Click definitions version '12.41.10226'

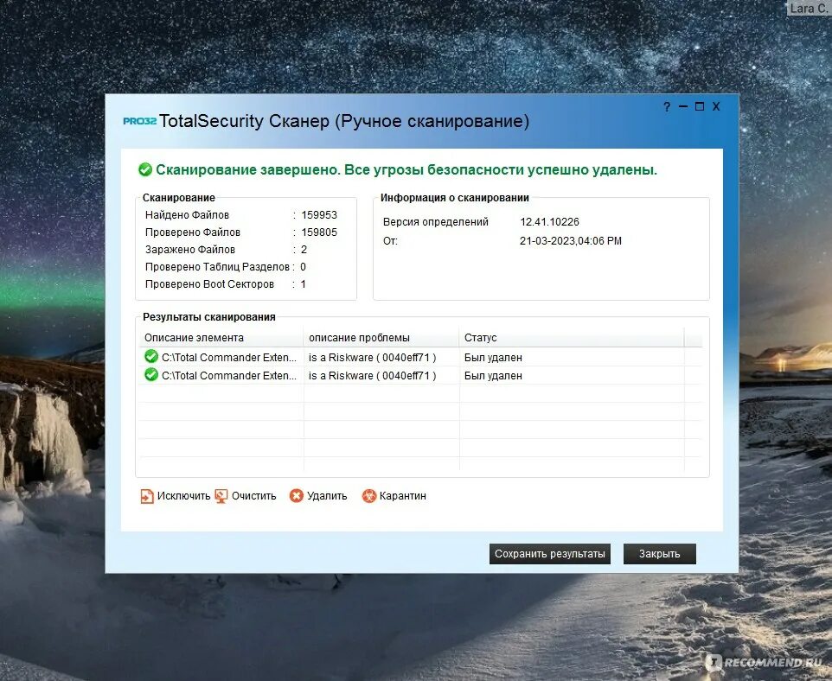point(549,222)
